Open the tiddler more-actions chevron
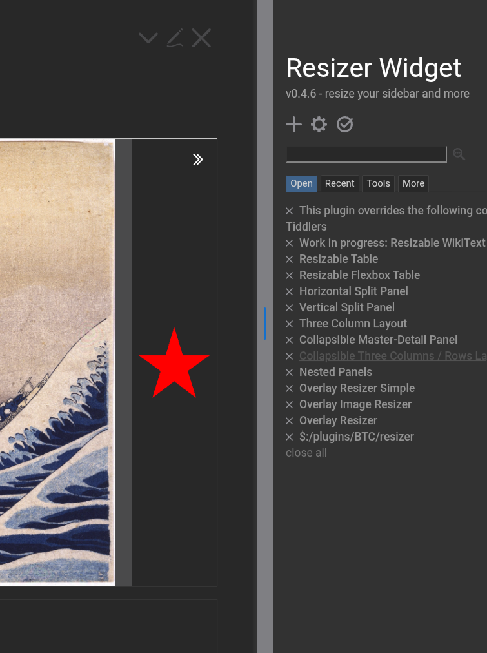The width and height of the screenshot is (487, 653). [148, 38]
